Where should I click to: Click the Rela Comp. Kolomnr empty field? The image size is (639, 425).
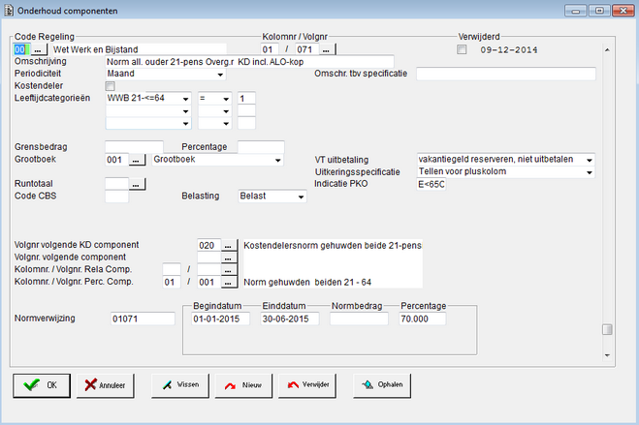pos(172,270)
